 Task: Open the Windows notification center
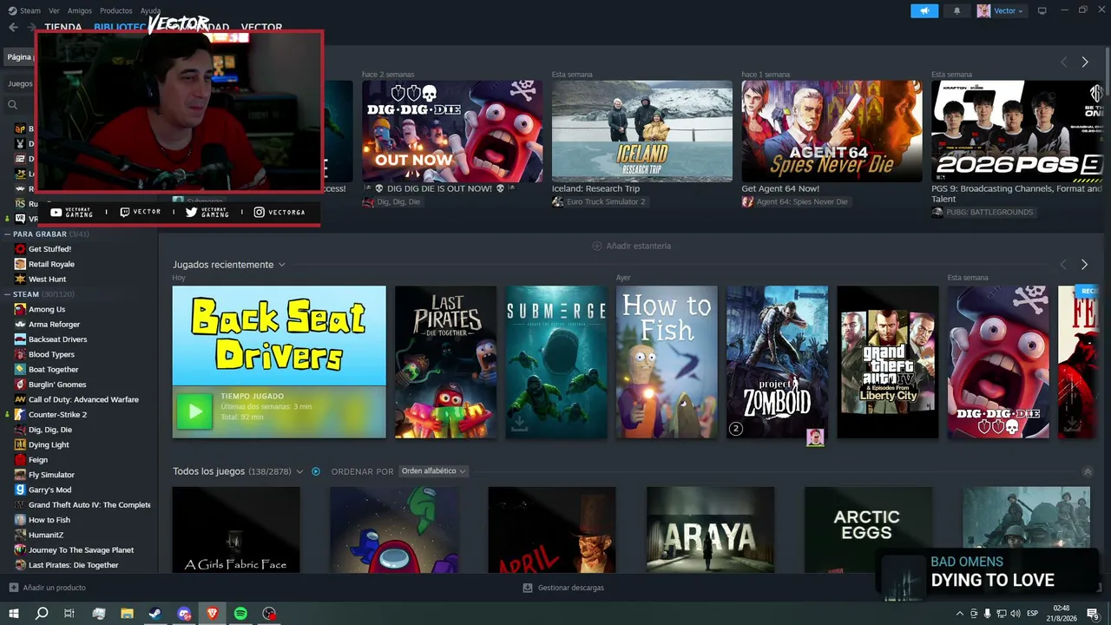pyautogui.click(x=1093, y=614)
